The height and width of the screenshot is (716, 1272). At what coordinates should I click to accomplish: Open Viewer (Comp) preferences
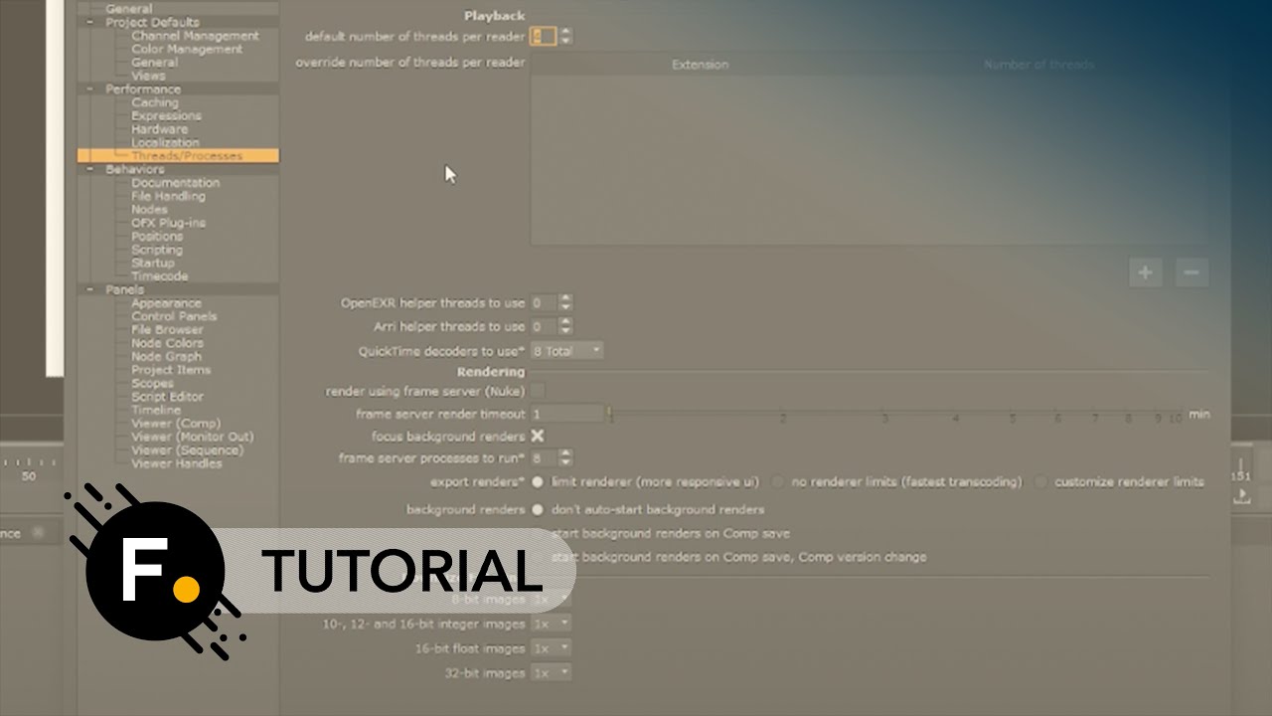[x=176, y=424]
